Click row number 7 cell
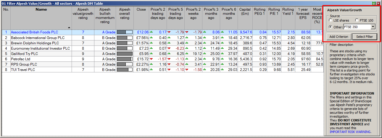Viewport: 382px width, 138px height. 6,64
